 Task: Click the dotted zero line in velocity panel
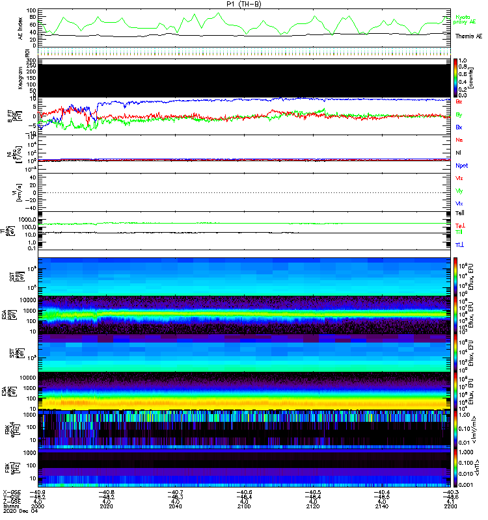[244, 192]
